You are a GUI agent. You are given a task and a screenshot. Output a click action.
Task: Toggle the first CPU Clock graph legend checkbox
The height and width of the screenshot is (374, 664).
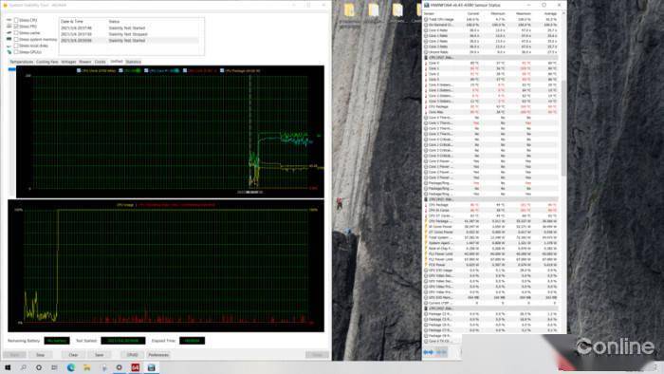click(x=79, y=71)
